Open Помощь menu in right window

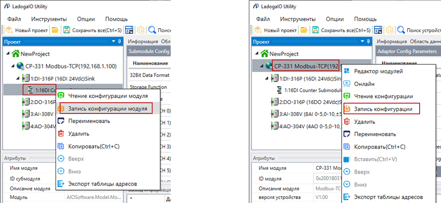pos(365,19)
